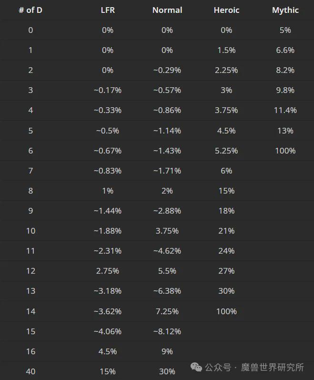Click the LFR 2.75% cell
The image size is (314, 380).
(x=108, y=271)
